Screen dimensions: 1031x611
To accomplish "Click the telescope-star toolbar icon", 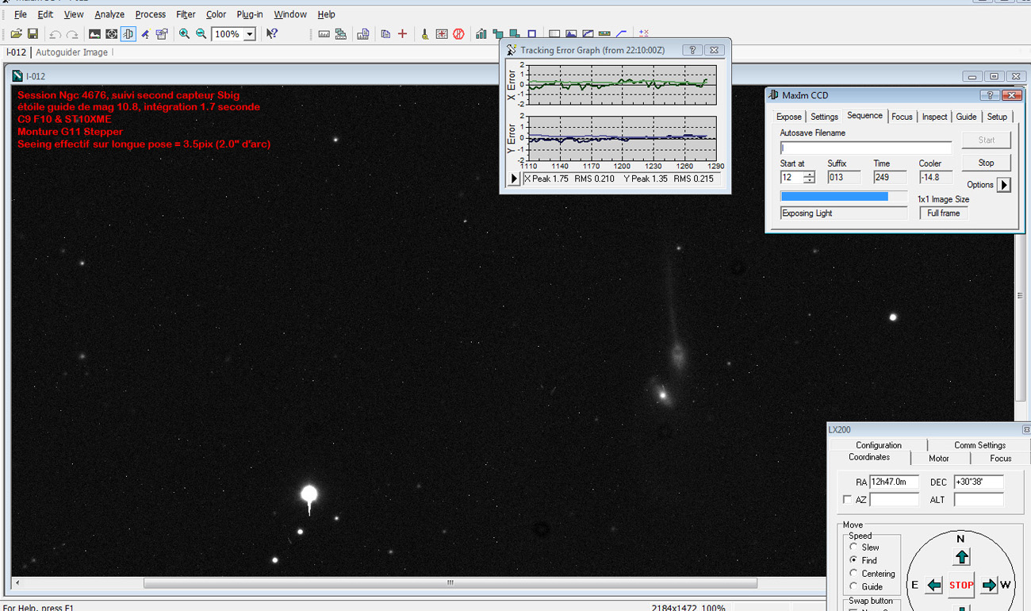I will point(146,34).
